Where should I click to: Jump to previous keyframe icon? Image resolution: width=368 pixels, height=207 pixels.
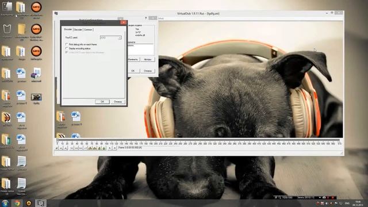(90, 148)
